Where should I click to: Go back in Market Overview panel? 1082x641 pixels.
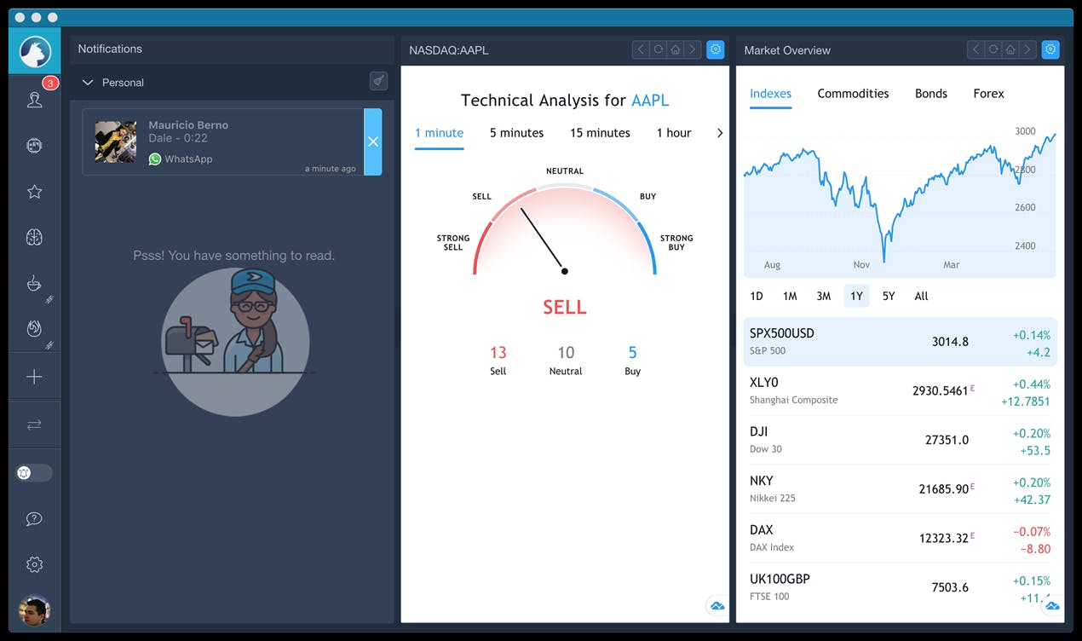click(x=976, y=49)
